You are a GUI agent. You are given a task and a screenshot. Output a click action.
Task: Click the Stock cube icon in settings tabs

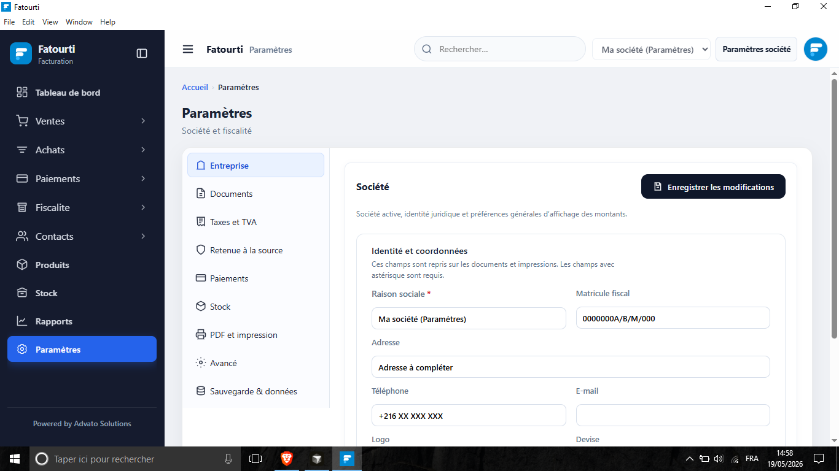(x=200, y=306)
